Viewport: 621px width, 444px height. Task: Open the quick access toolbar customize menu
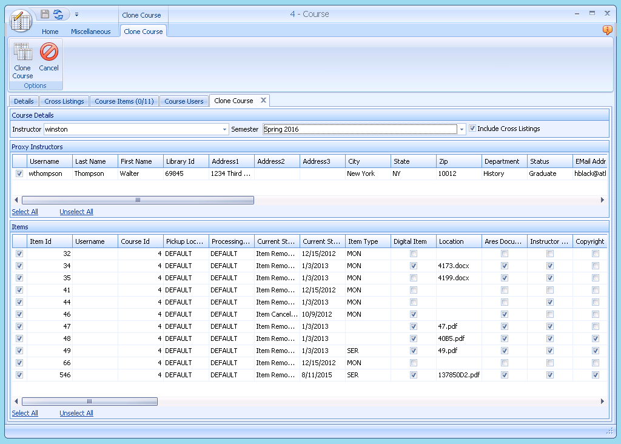[x=76, y=13]
